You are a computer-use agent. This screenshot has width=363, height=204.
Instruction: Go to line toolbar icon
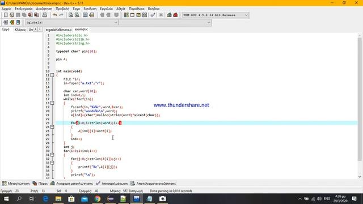pos(91,15)
